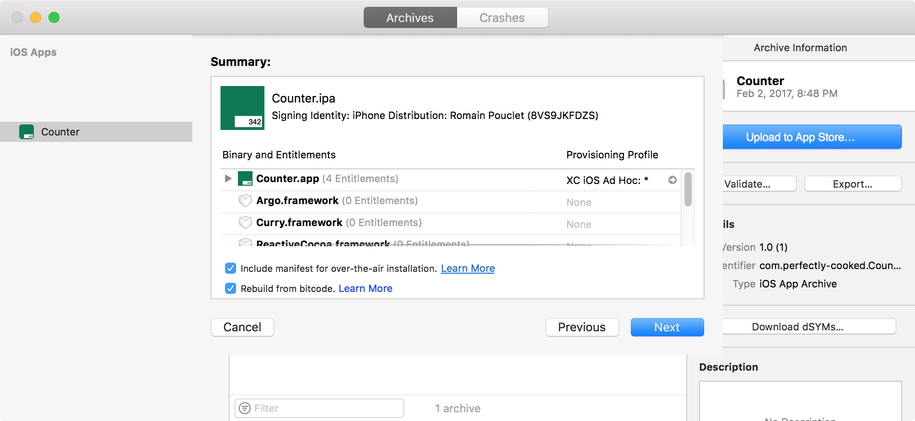This screenshot has width=915, height=421.
Task: Switch to the Archives tab
Action: pos(410,18)
